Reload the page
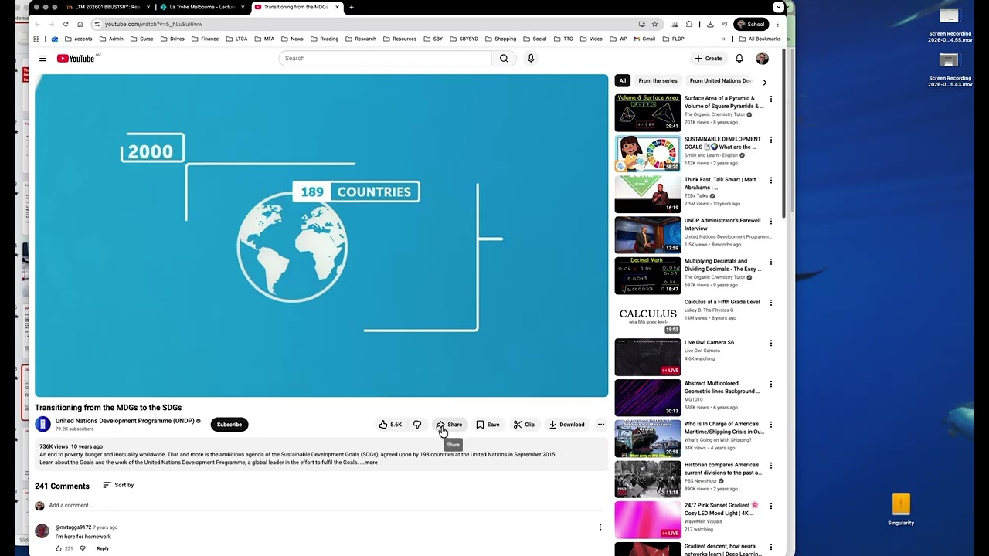989x556 pixels. click(x=66, y=24)
